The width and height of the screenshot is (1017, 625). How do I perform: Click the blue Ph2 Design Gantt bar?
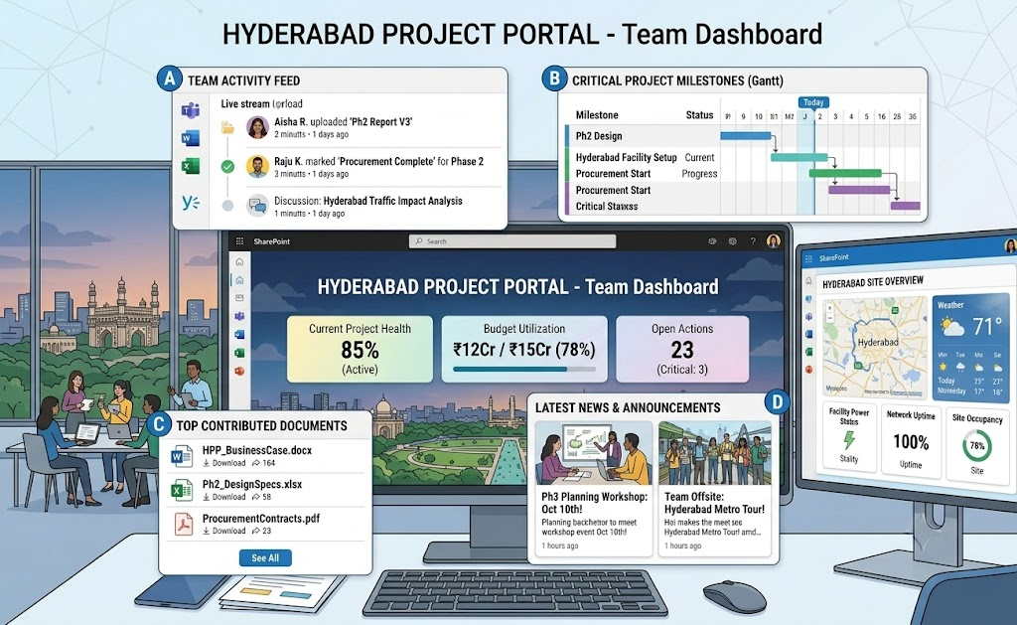click(x=746, y=136)
